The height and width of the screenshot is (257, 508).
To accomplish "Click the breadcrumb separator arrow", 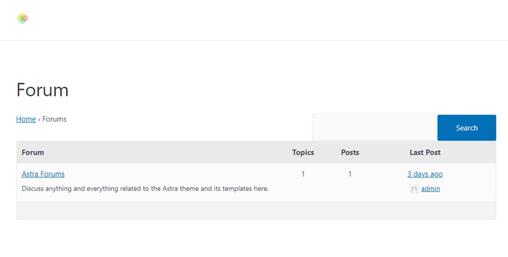I will pyautogui.click(x=39, y=120).
